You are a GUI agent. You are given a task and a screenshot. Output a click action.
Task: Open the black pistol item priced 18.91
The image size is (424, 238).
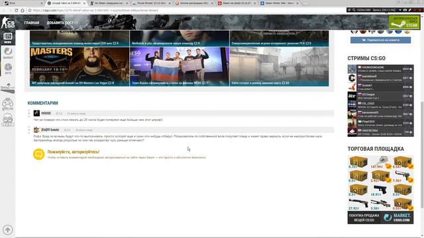pyautogui.click(x=380, y=190)
